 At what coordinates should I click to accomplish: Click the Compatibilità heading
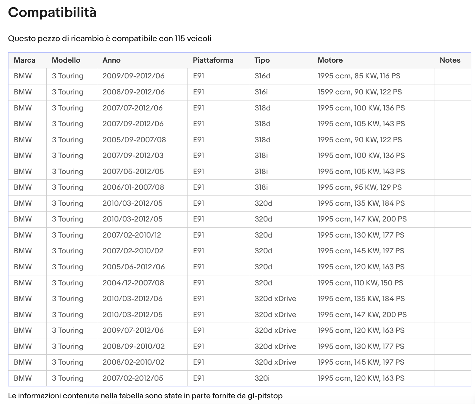(x=52, y=13)
